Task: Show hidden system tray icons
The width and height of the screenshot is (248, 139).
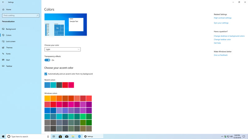Action: 222,137
